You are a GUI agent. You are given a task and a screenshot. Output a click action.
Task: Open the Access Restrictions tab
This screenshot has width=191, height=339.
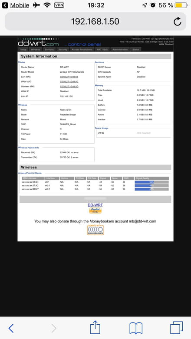click(82, 49)
